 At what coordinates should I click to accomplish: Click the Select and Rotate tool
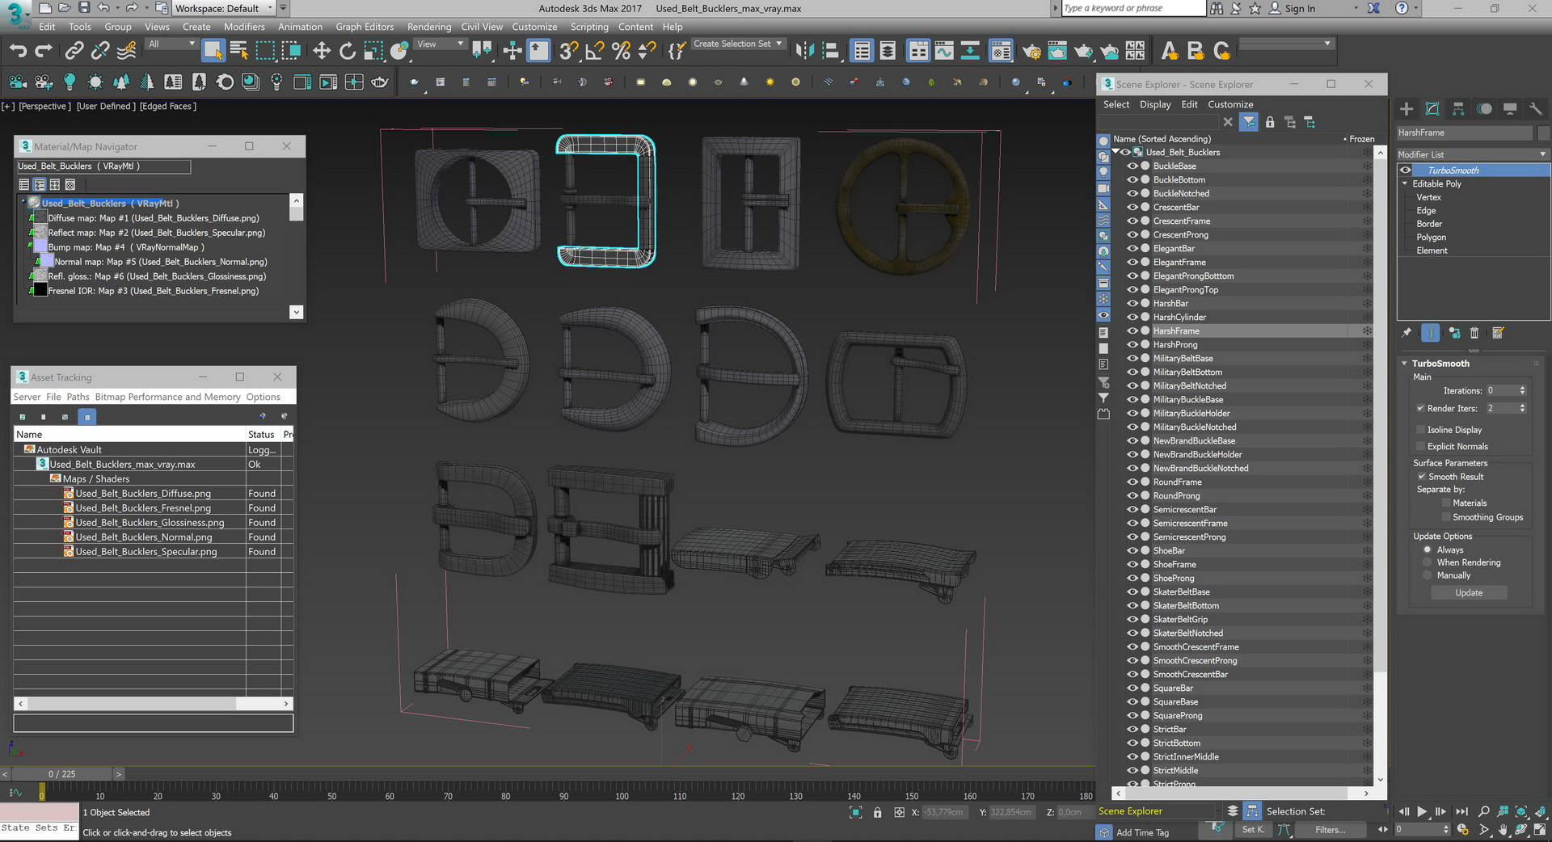pyautogui.click(x=348, y=51)
